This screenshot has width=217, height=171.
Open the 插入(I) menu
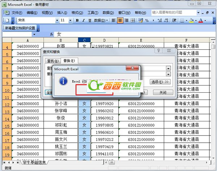coord(61,12)
